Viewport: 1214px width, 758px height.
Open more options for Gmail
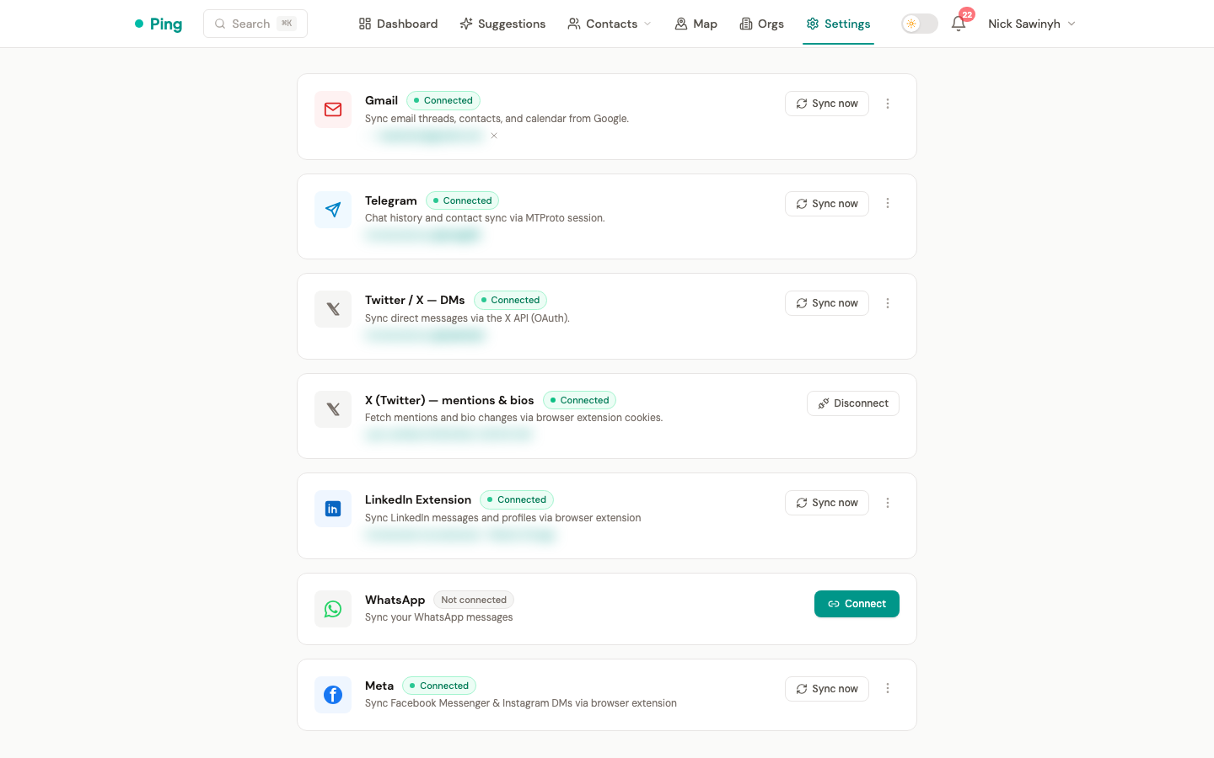[x=888, y=104]
